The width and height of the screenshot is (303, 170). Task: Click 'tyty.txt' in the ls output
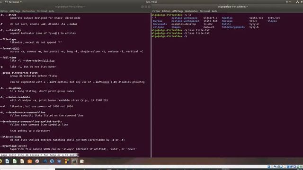pyautogui.click(x=274, y=18)
